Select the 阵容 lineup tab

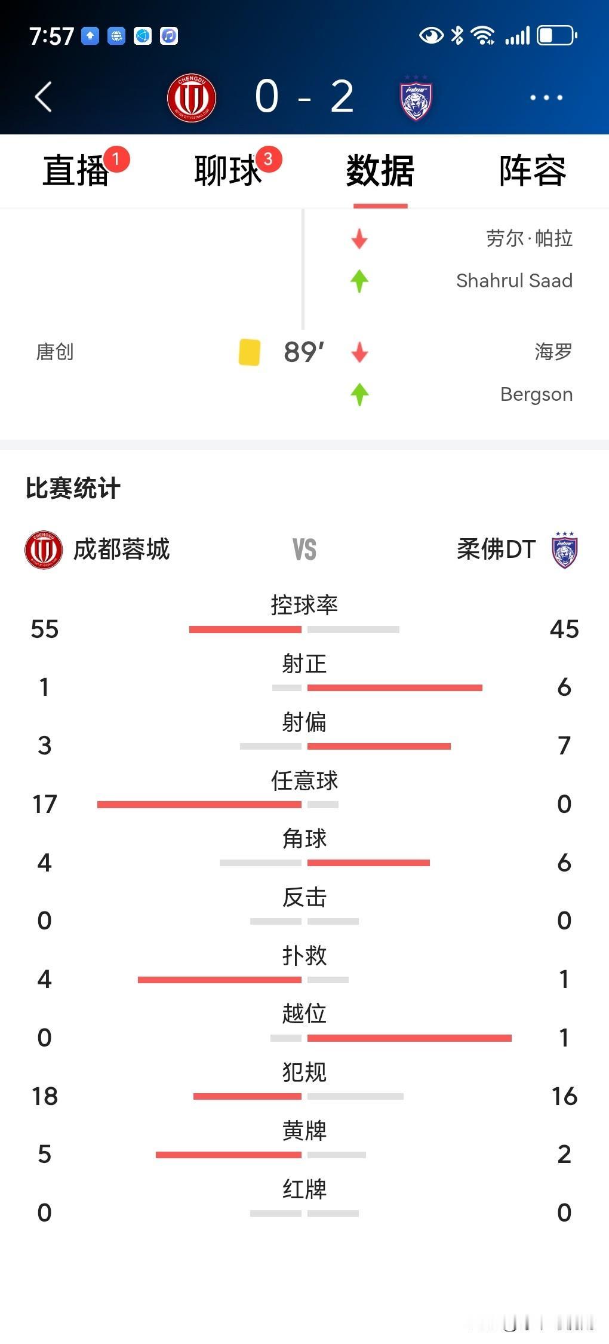click(x=533, y=171)
